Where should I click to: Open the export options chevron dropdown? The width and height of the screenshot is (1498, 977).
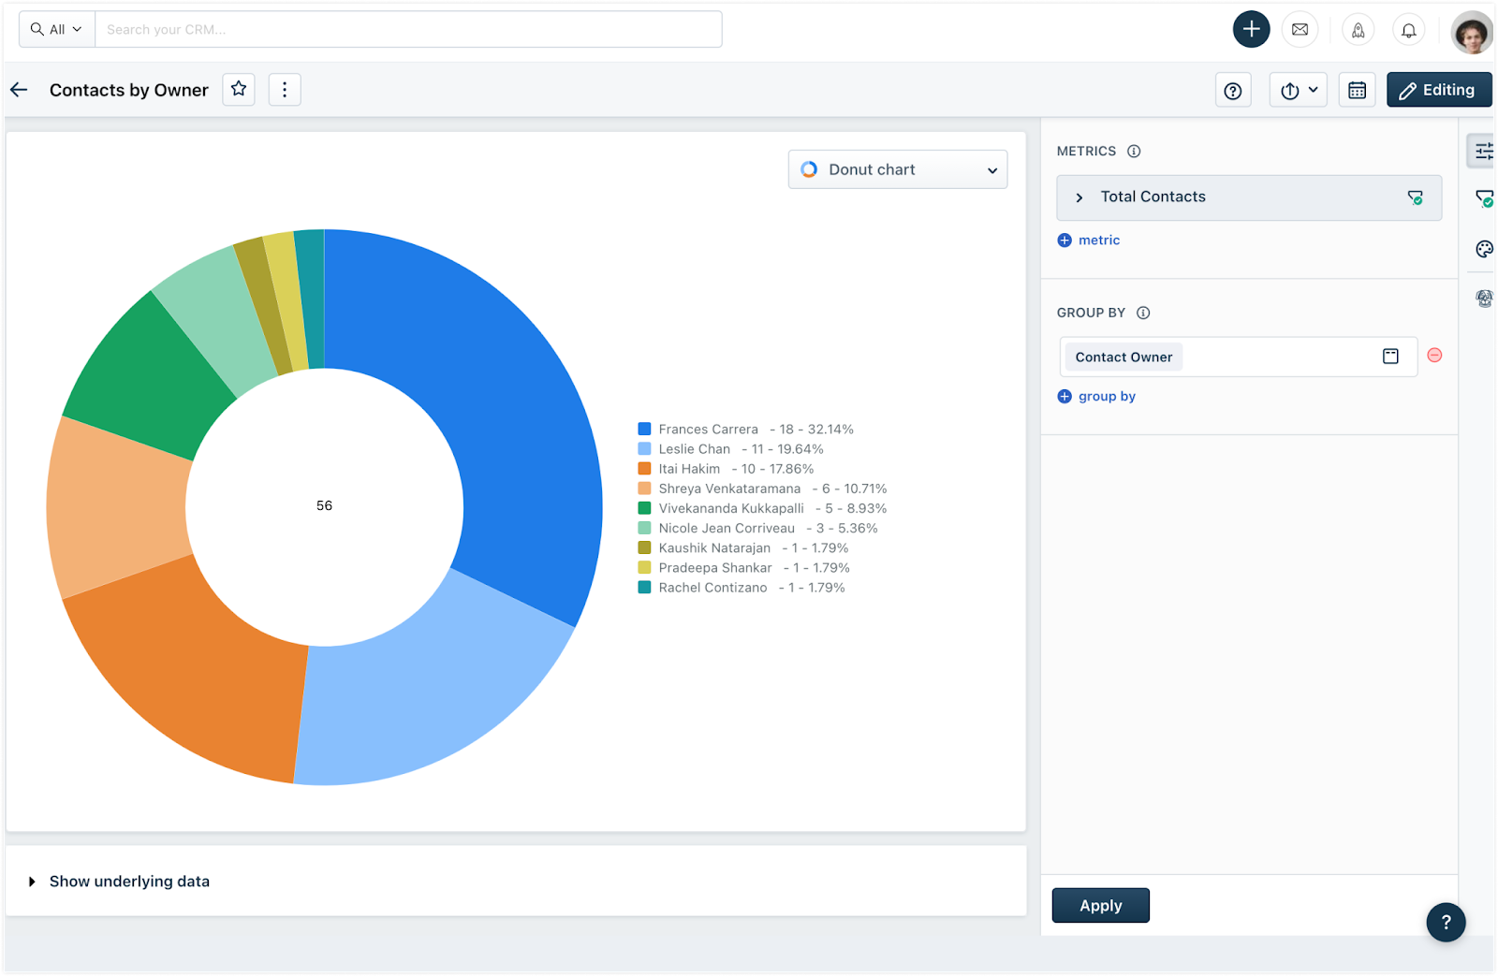click(1311, 89)
